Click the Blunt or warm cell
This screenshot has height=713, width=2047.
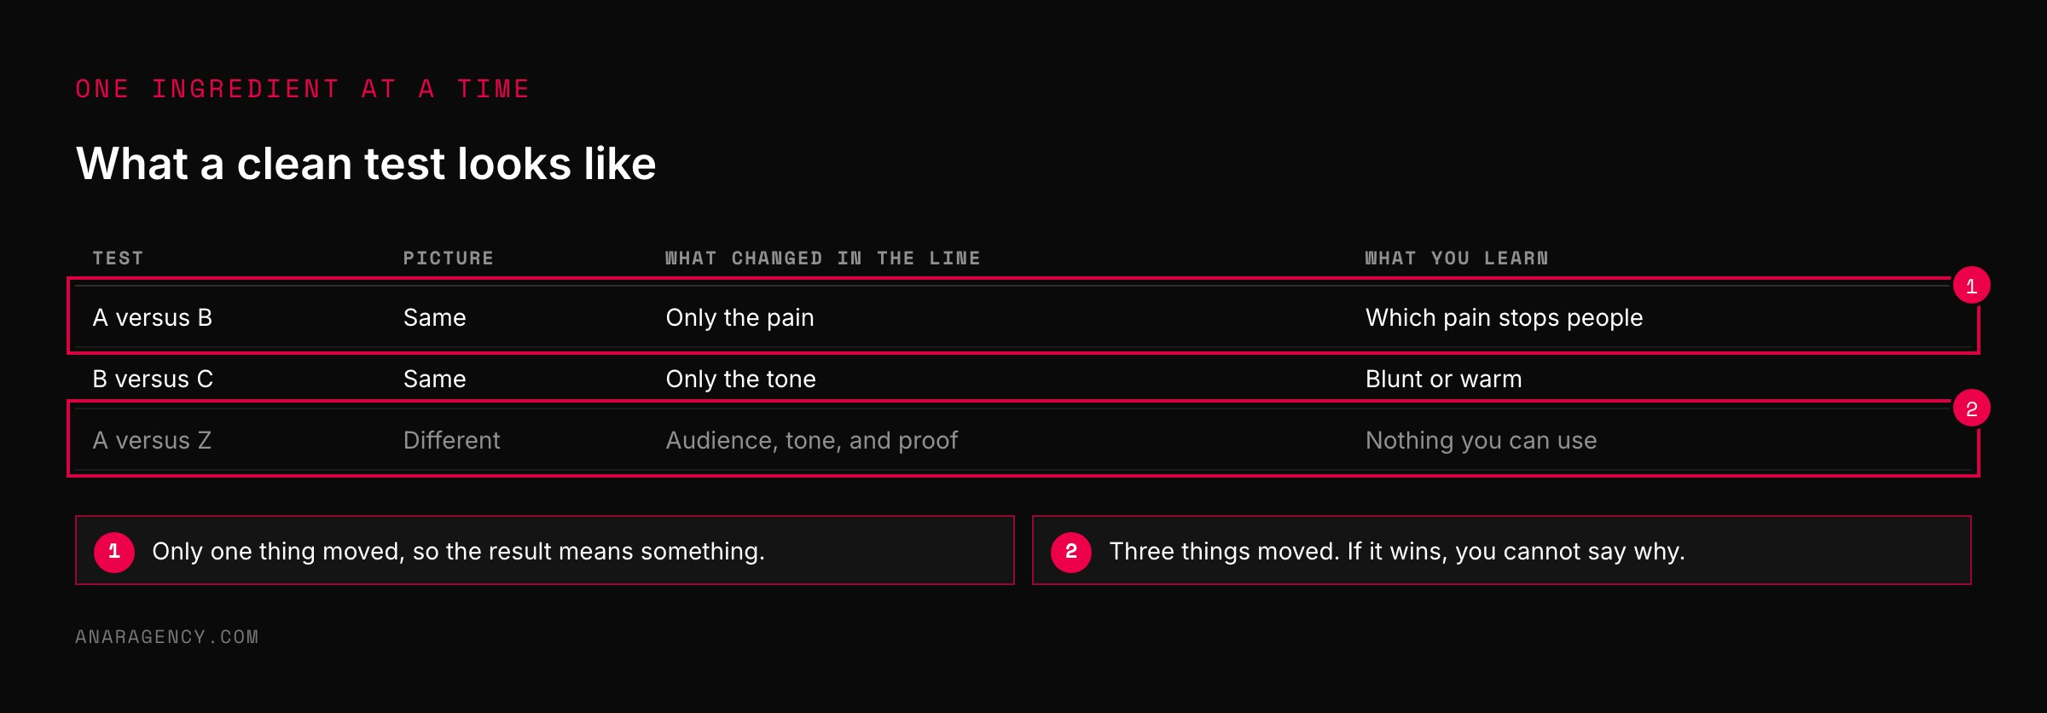click(1443, 379)
